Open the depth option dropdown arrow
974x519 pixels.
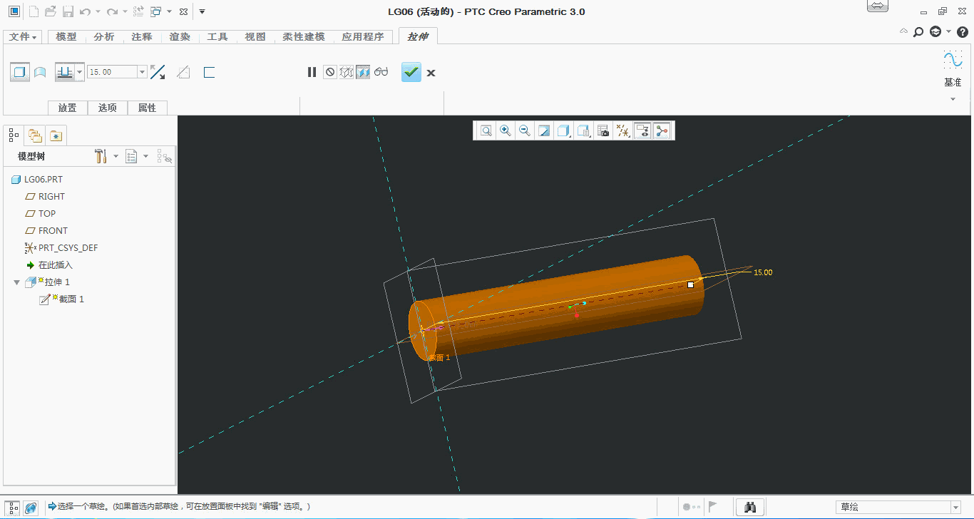(80, 72)
